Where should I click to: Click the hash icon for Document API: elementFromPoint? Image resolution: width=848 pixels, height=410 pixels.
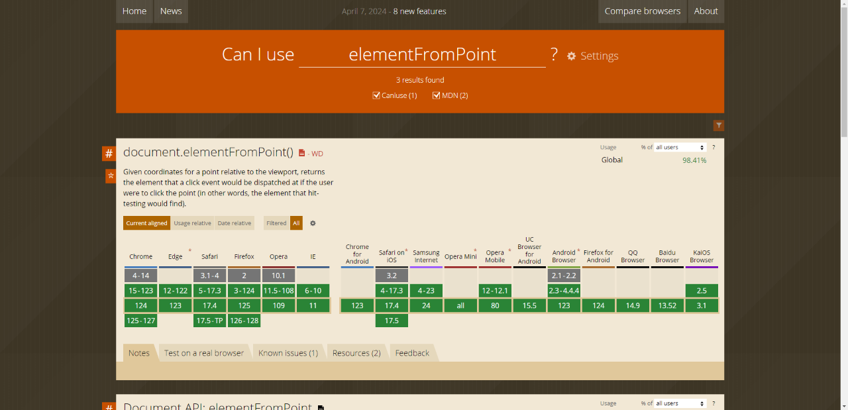click(x=109, y=406)
